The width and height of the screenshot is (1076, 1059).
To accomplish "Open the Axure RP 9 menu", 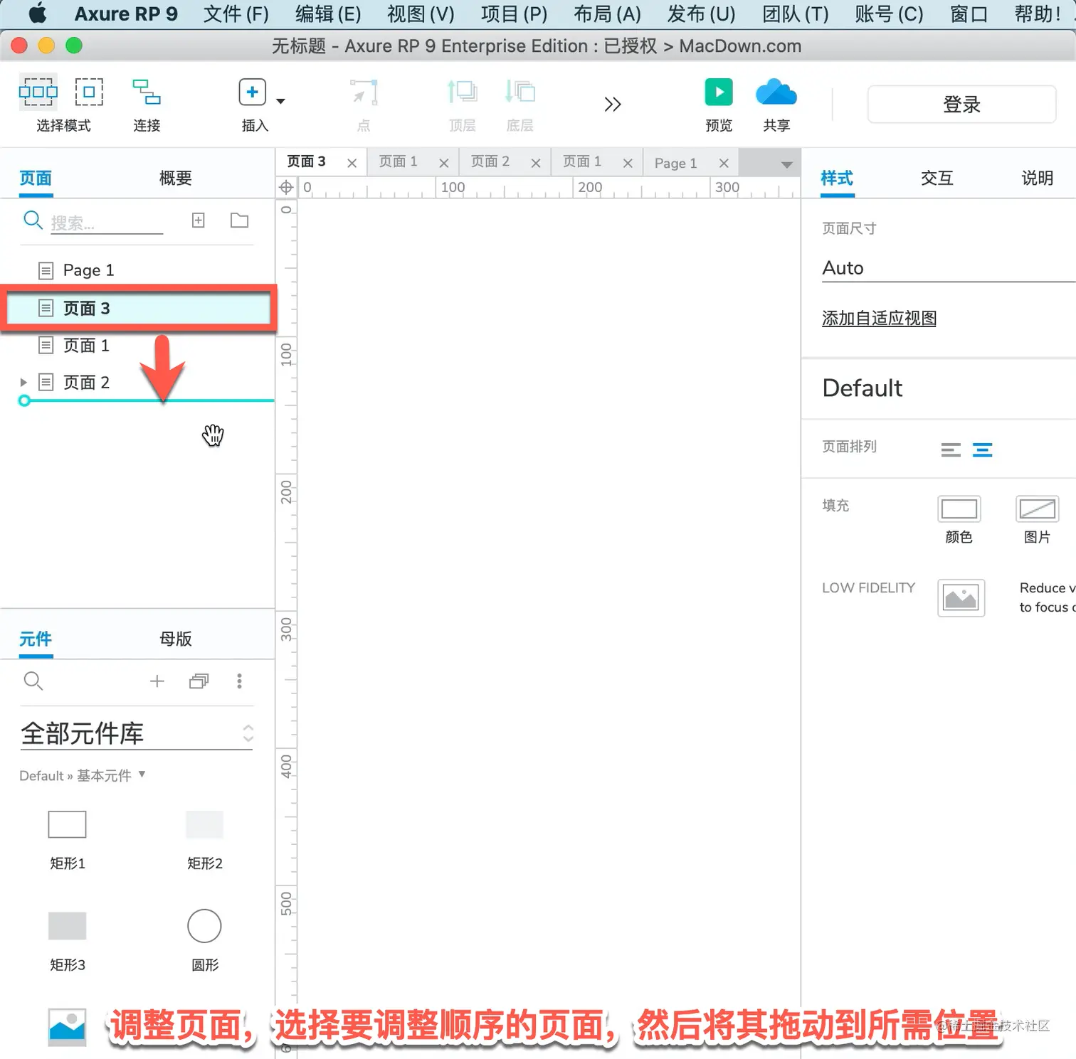I will 126,14.
